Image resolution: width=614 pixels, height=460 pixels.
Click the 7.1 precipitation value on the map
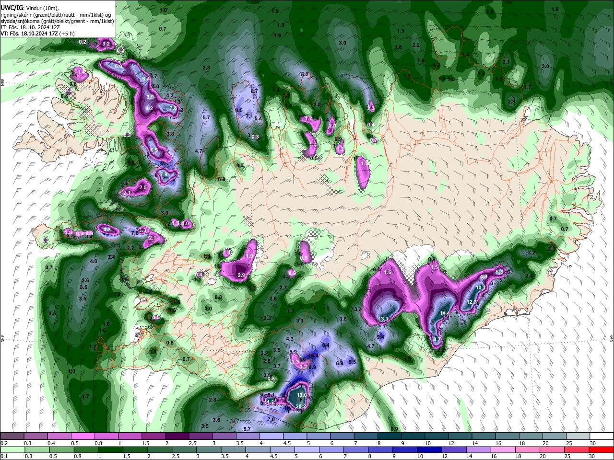click(x=249, y=116)
